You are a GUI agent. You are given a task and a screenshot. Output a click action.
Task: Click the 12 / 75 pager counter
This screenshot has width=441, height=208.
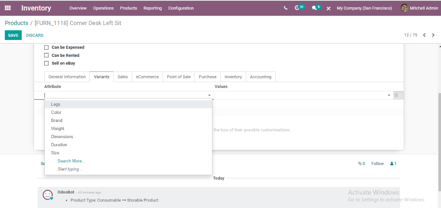pos(411,35)
